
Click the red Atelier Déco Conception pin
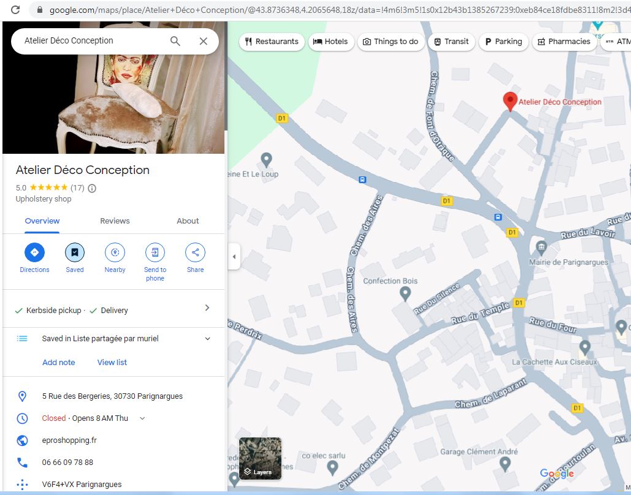pyautogui.click(x=510, y=101)
